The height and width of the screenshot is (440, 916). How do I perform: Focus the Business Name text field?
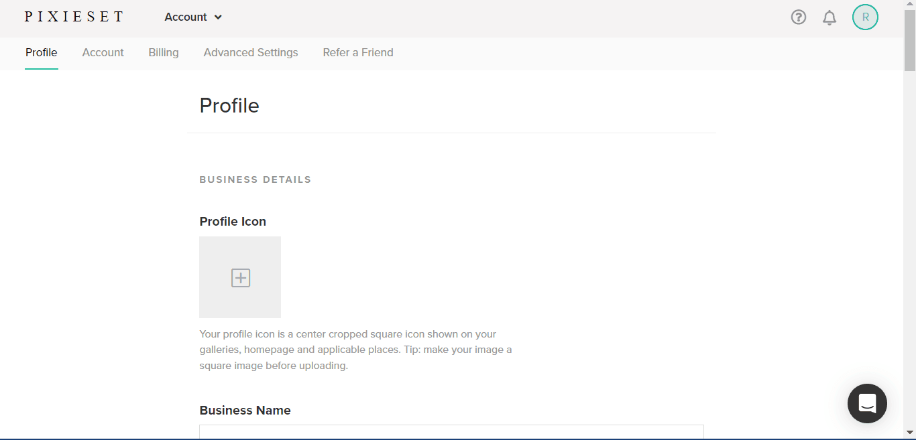(x=451, y=432)
